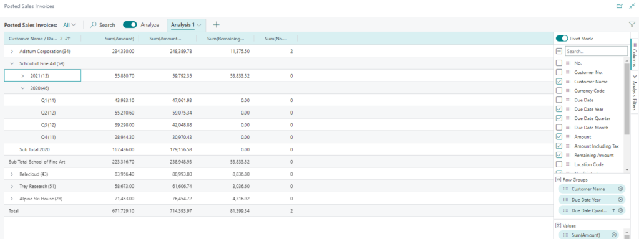
Task: Check the Customer No. column checkbox
Action: click(x=559, y=72)
